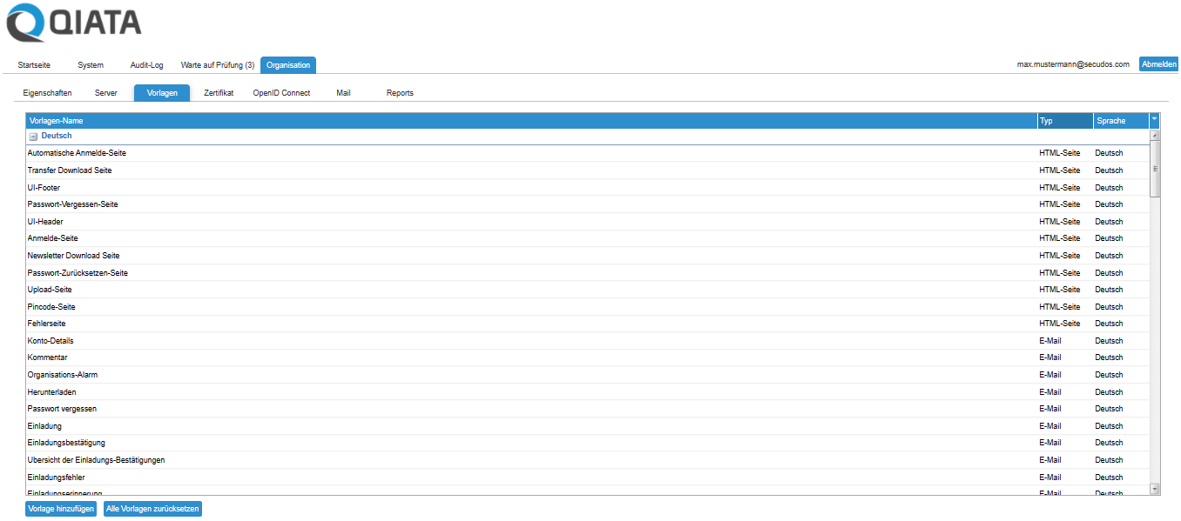The image size is (1181, 521).
Task: Switch to the OpenID Connect tab
Action: point(281,92)
